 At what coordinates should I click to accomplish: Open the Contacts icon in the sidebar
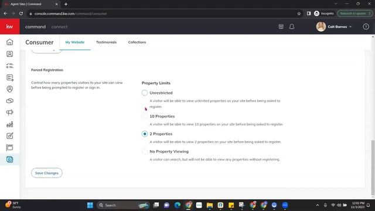pos(9,54)
